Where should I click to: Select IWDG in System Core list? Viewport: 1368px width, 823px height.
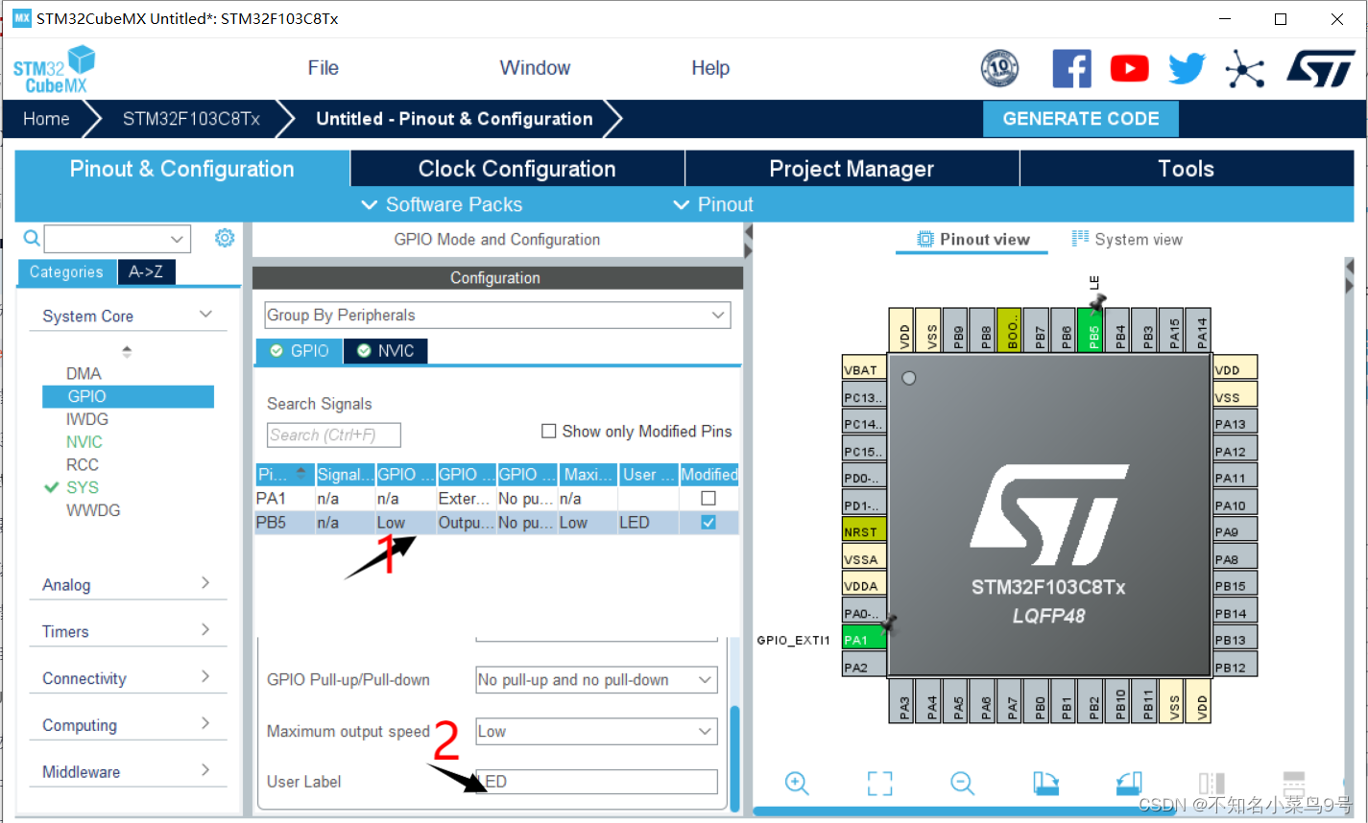coord(87,419)
